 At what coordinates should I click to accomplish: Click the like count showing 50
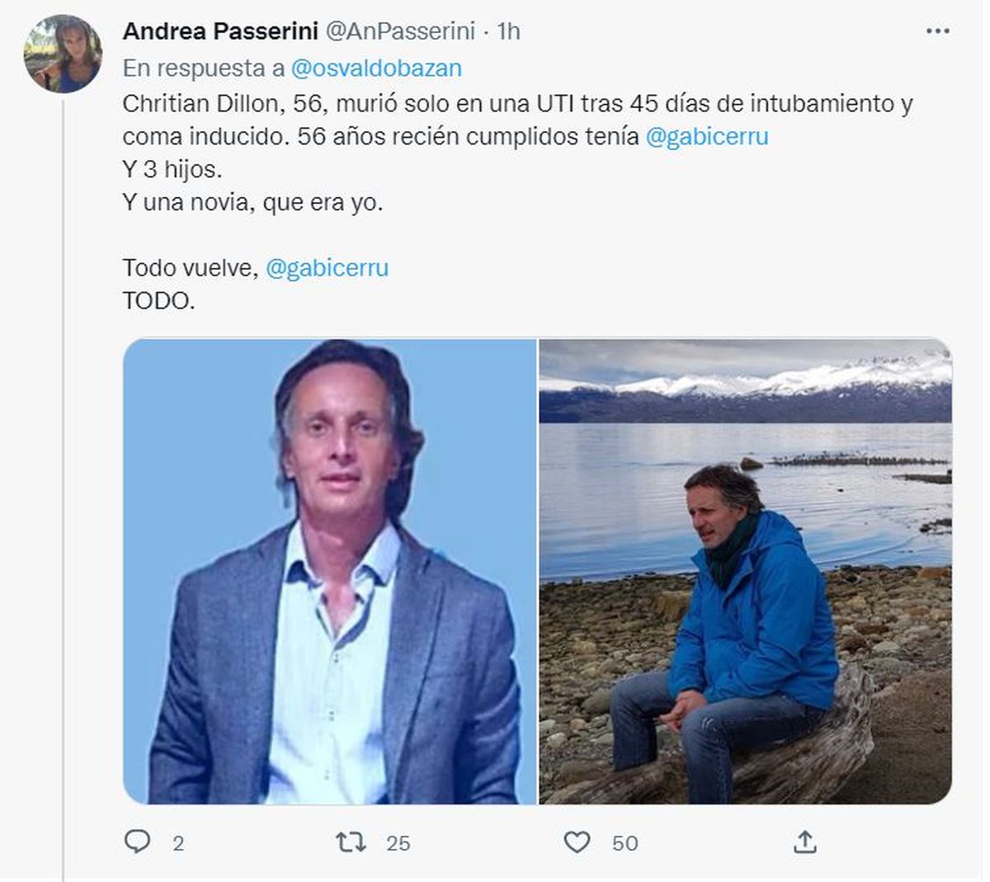pos(625,843)
